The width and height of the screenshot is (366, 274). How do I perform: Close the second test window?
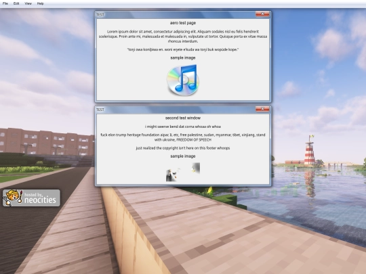(262, 109)
